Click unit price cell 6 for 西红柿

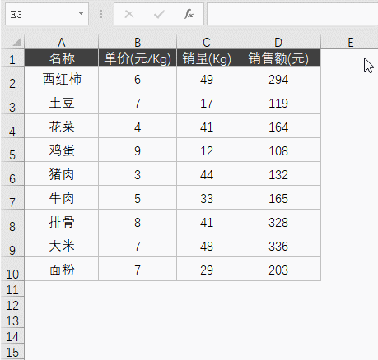pyautogui.click(x=138, y=78)
